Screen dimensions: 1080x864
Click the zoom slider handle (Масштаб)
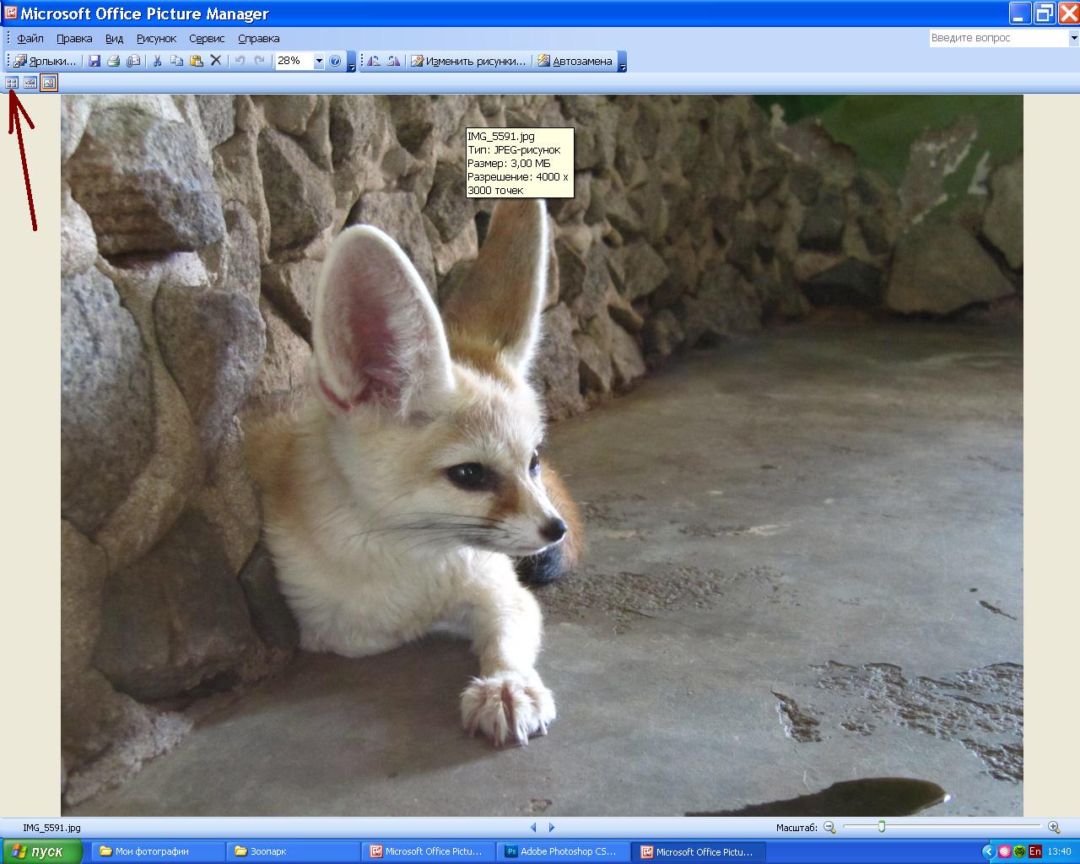[x=882, y=827]
